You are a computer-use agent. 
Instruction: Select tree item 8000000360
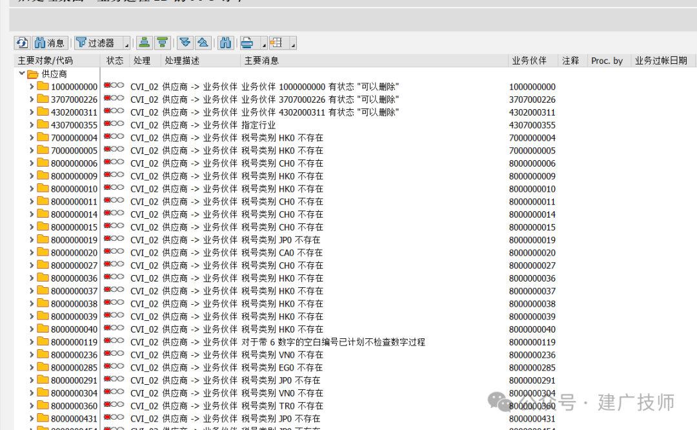click(x=74, y=406)
